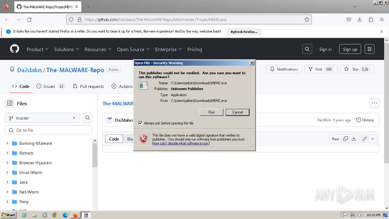
Task: Expand the Product menu
Action: coord(37,49)
